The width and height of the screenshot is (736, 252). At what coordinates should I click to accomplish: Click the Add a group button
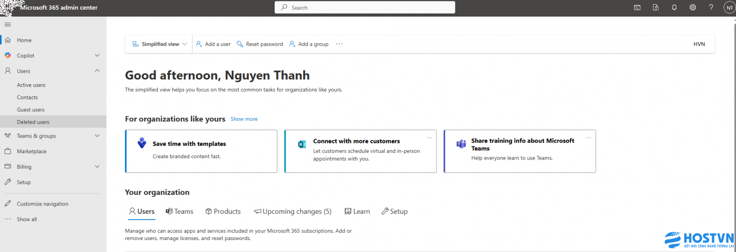[309, 44]
